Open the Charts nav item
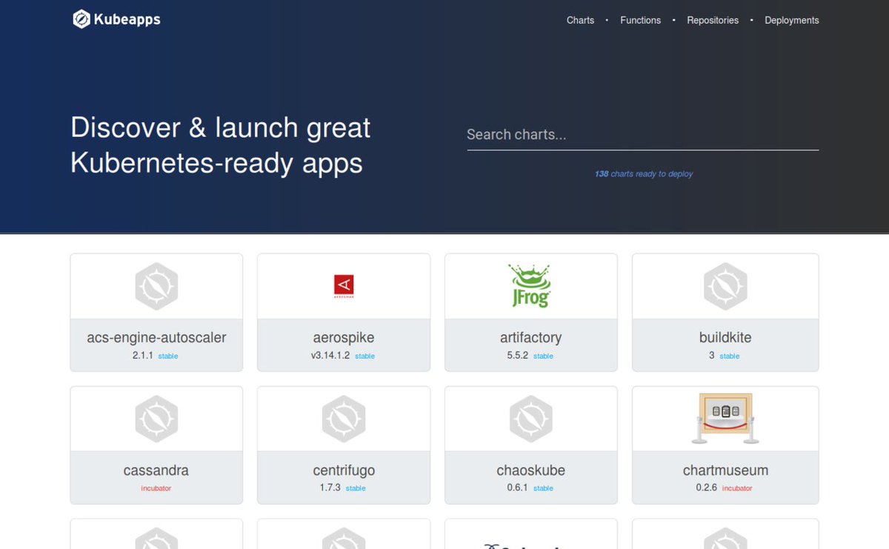889x549 pixels. tap(580, 20)
